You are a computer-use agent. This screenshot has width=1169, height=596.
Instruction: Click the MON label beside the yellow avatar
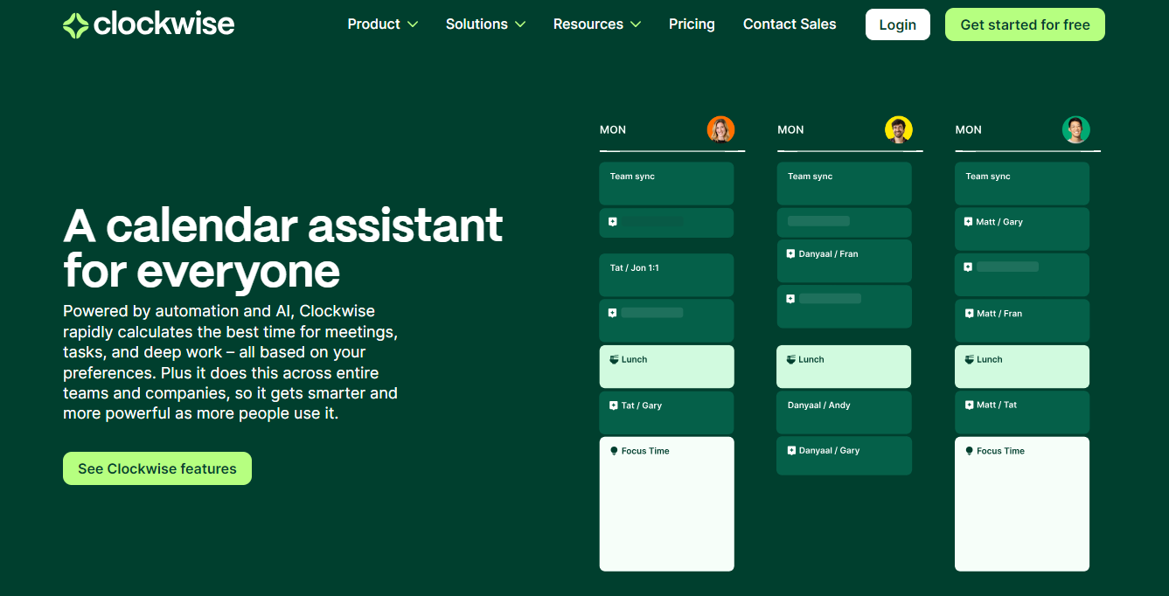click(x=790, y=129)
